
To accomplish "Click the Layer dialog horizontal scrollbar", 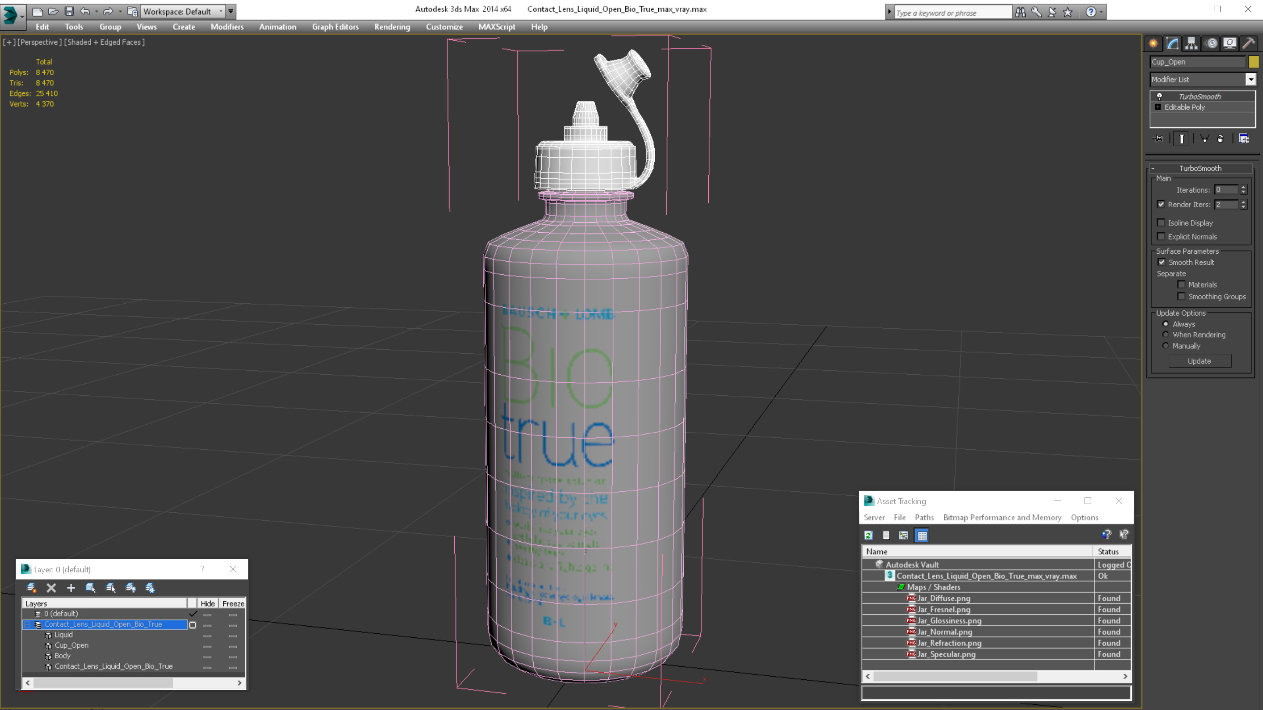I will tap(133, 682).
